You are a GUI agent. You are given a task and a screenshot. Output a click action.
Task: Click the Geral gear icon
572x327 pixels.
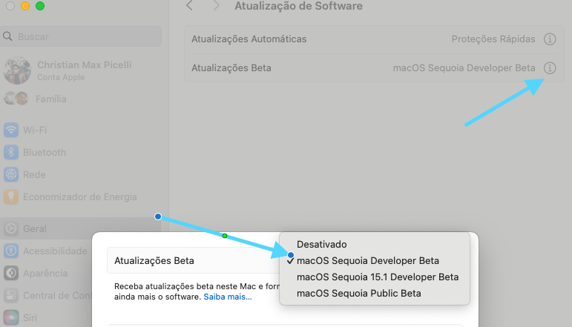coord(11,228)
